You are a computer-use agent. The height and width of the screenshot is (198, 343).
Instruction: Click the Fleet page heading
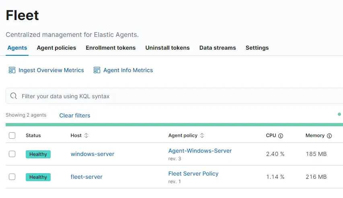click(22, 15)
